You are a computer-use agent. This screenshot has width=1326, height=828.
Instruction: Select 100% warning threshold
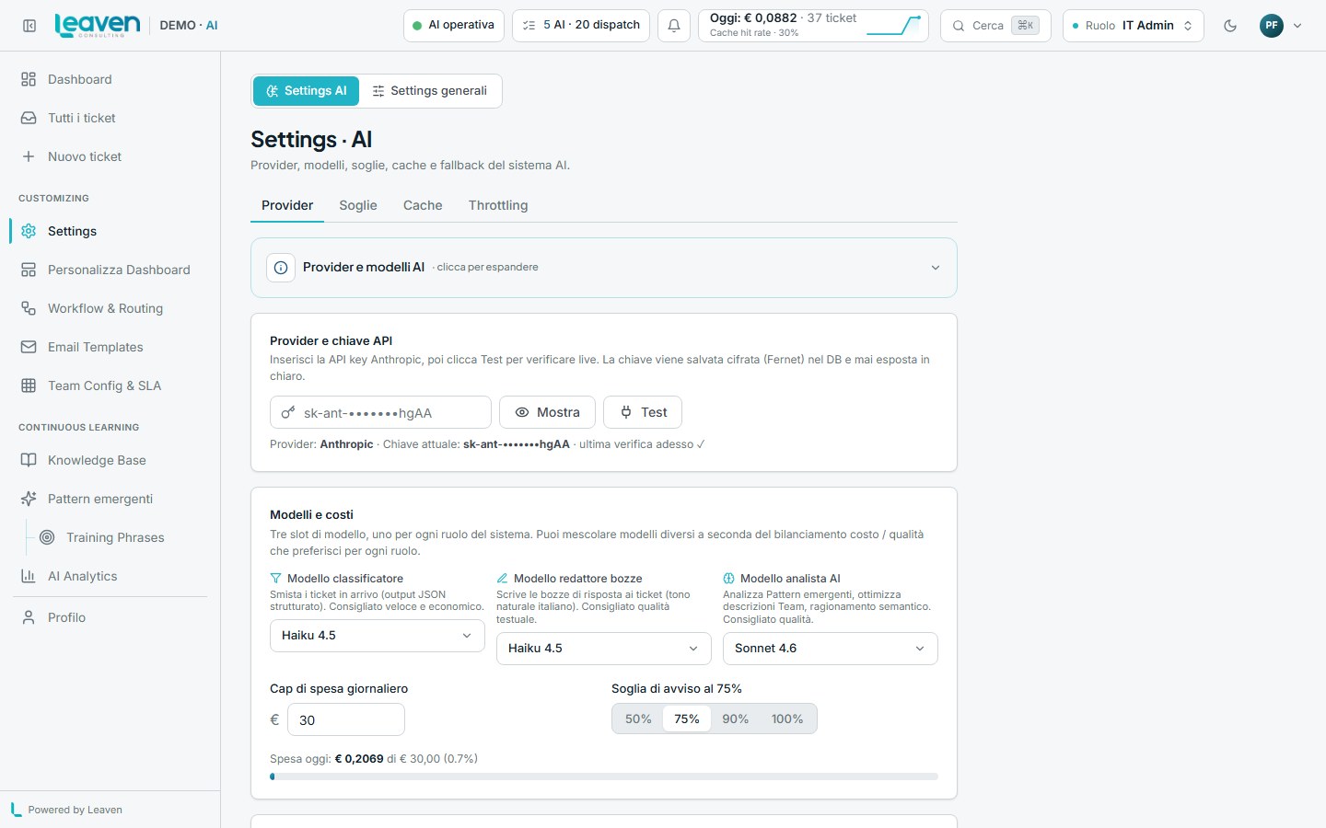(x=787, y=719)
